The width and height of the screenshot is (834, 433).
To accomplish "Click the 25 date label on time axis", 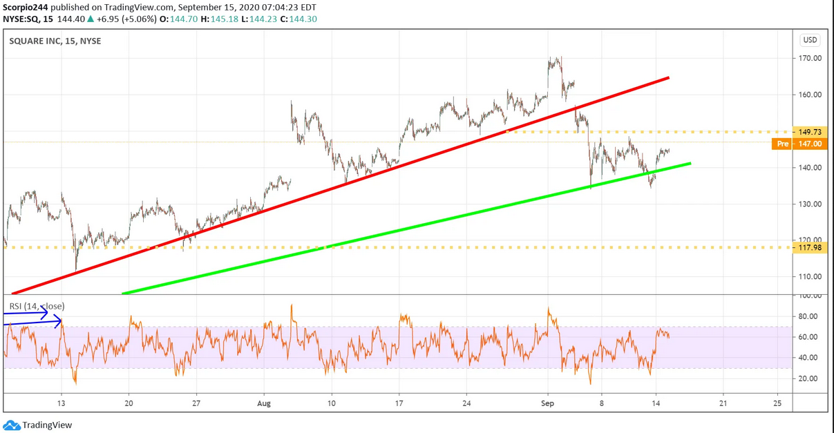I will coord(777,403).
